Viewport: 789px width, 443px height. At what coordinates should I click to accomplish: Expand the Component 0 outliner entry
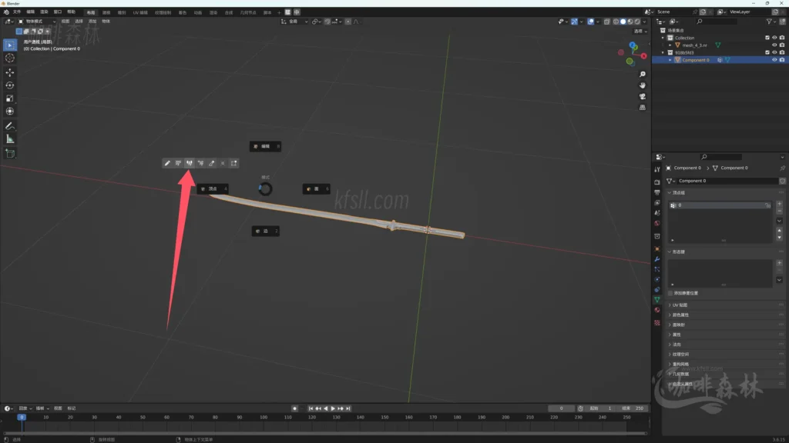pyautogui.click(x=670, y=59)
